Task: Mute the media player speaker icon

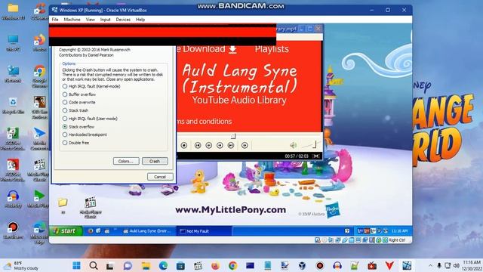Action: [x=294, y=145]
